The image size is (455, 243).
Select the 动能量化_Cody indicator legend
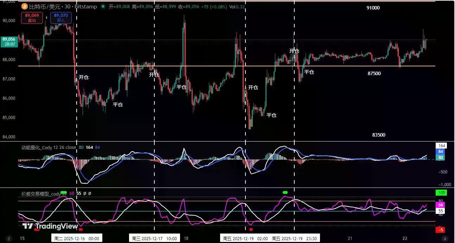[49, 147]
